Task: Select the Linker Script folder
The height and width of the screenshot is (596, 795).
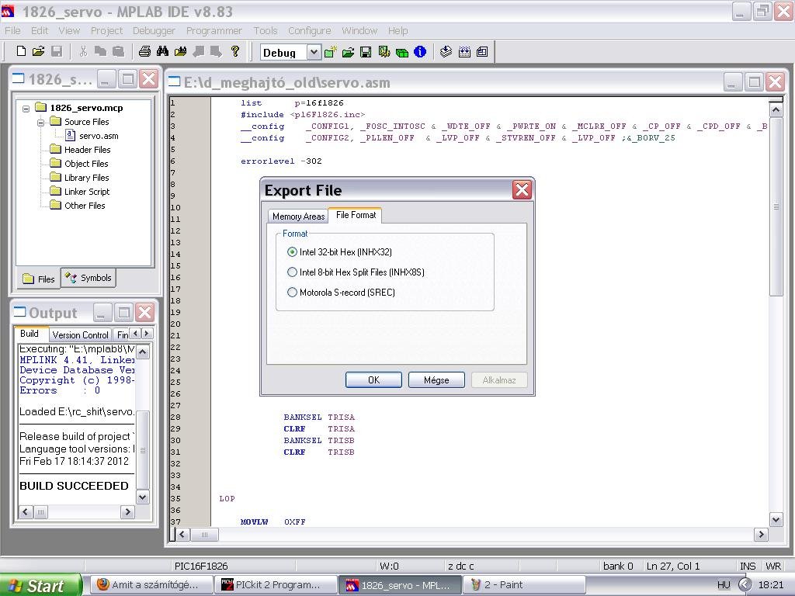Action: (87, 192)
